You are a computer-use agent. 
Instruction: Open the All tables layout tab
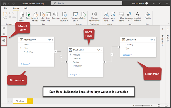(x=20, y=101)
